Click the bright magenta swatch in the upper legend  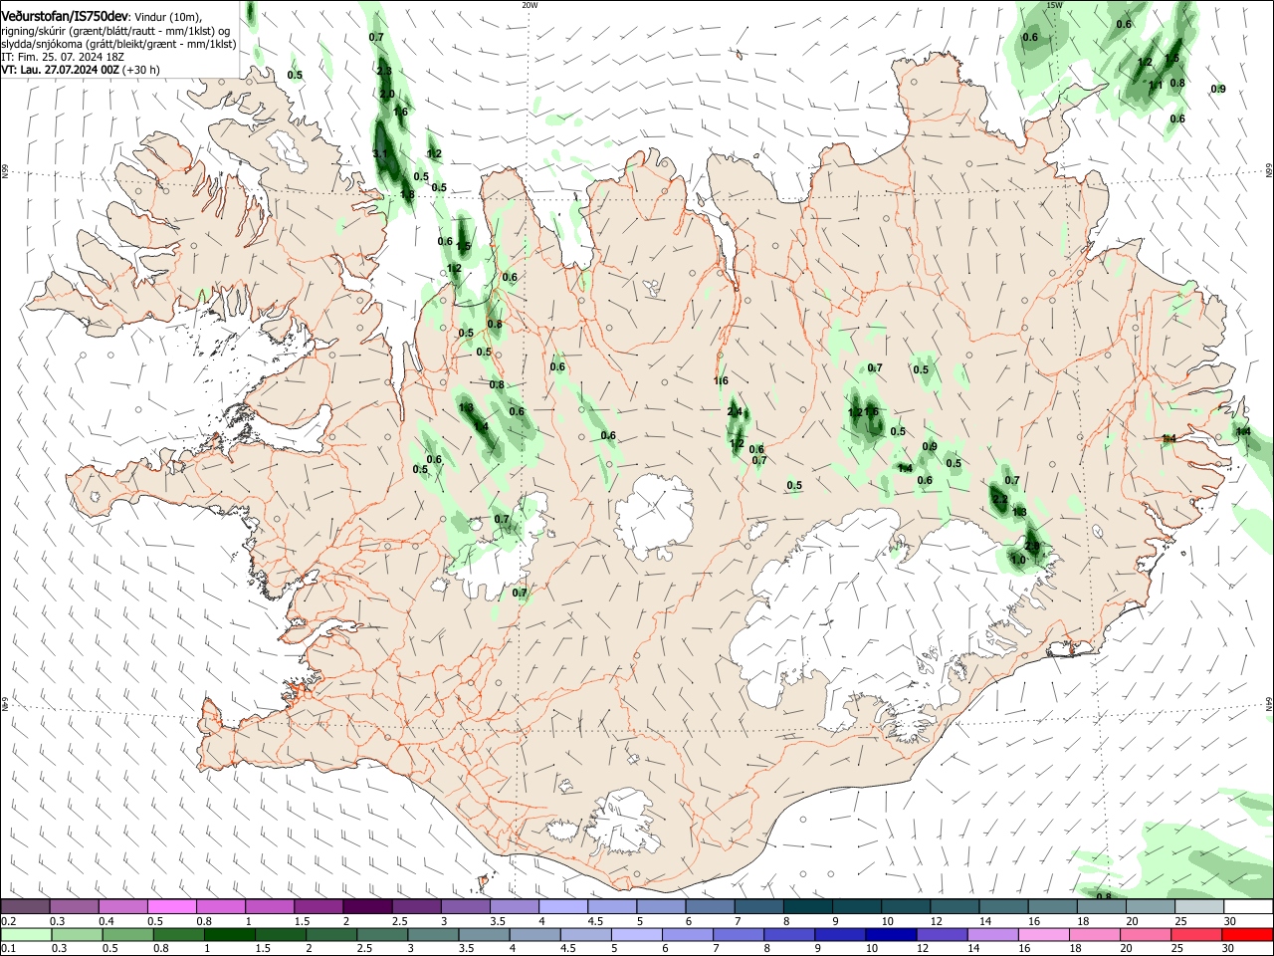171,906
